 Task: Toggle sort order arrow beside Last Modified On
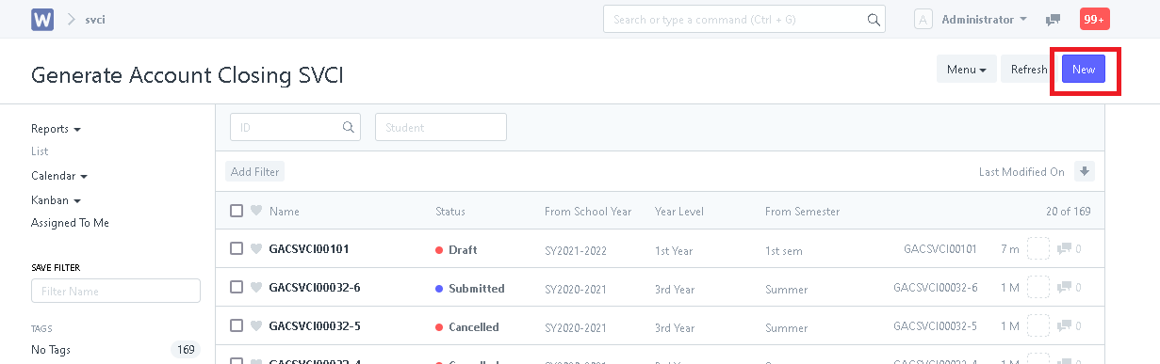tap(1085, 171)
